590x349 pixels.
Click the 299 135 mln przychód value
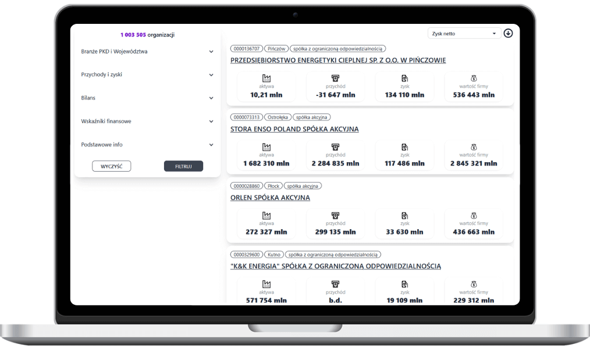coord(335,232)
